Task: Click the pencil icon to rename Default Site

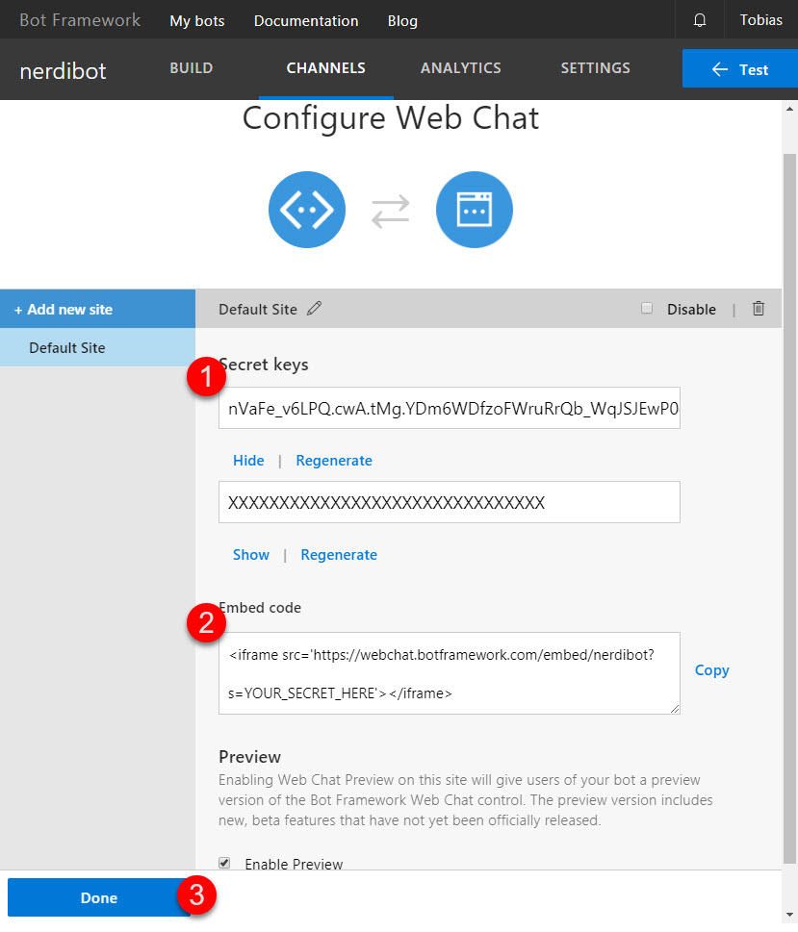Action: click(x=314, y=309)
